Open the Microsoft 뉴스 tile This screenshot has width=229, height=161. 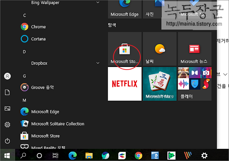[x=195, y=49]
